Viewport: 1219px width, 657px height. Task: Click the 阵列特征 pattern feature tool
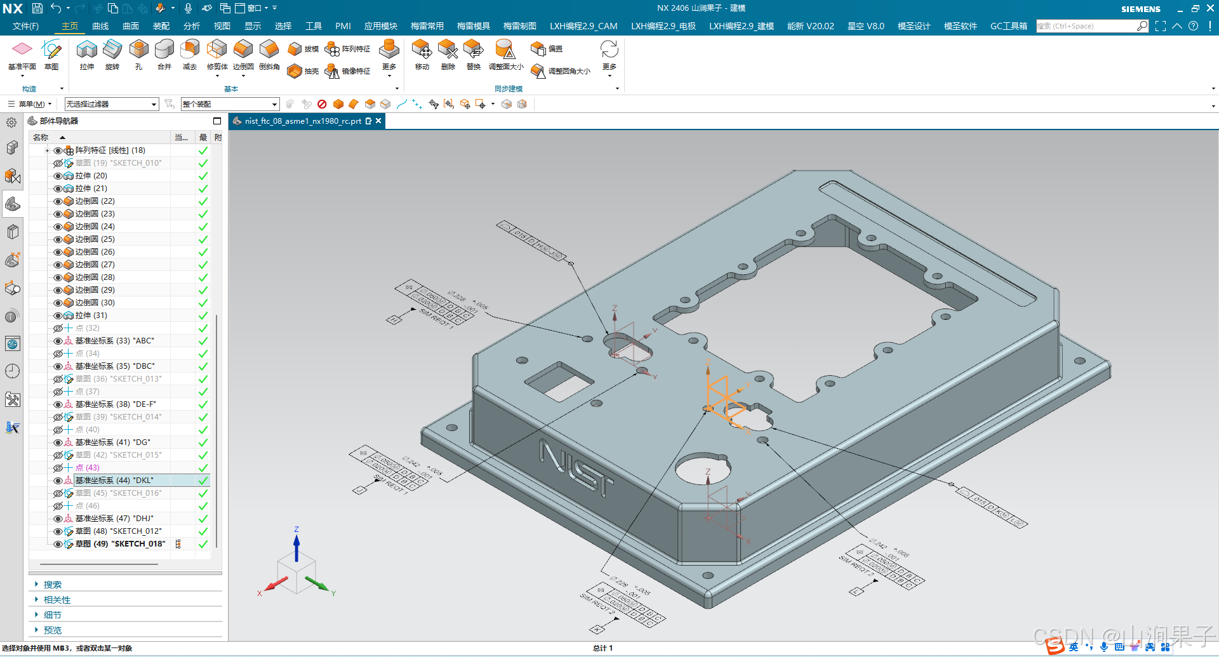point(347,49)
